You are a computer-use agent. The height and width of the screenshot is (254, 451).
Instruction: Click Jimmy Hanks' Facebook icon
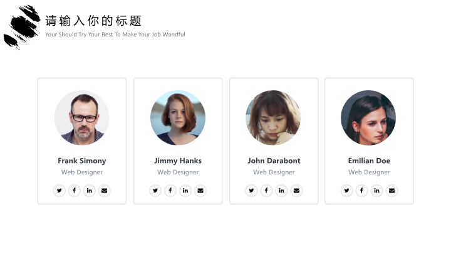tap(170, 191)
